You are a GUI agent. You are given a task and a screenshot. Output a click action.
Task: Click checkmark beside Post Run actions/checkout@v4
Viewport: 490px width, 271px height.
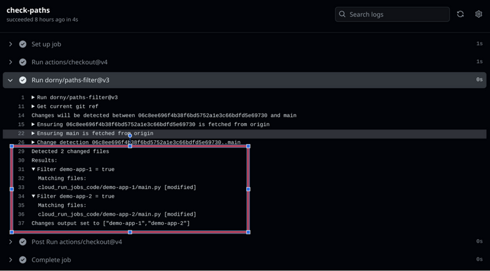[x=23, y=242]
